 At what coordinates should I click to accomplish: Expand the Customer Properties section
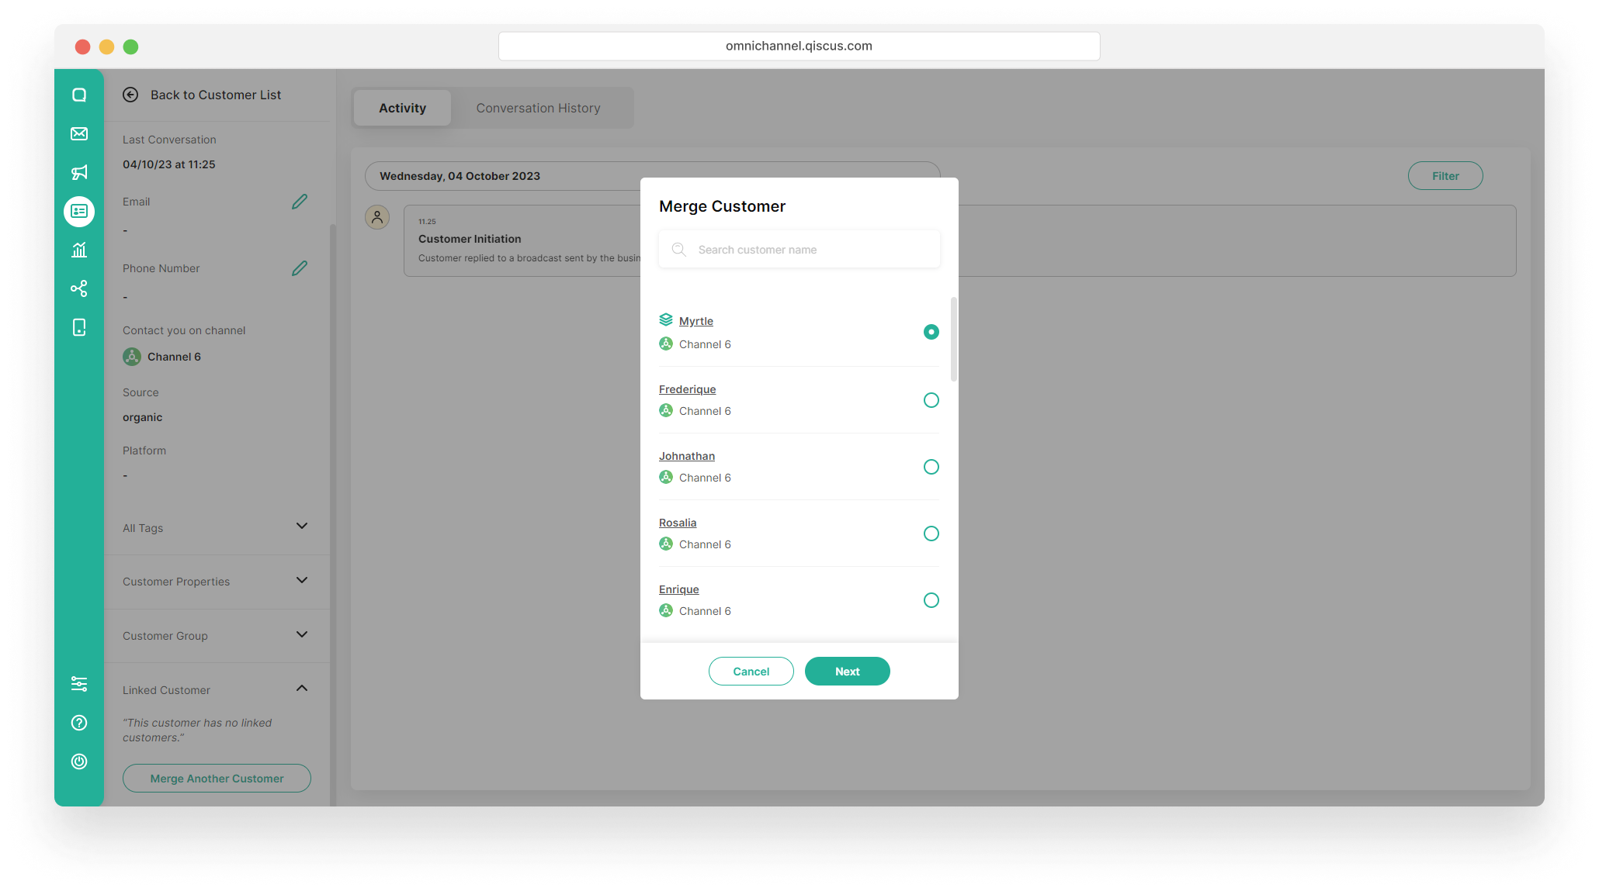click(302, 581)
